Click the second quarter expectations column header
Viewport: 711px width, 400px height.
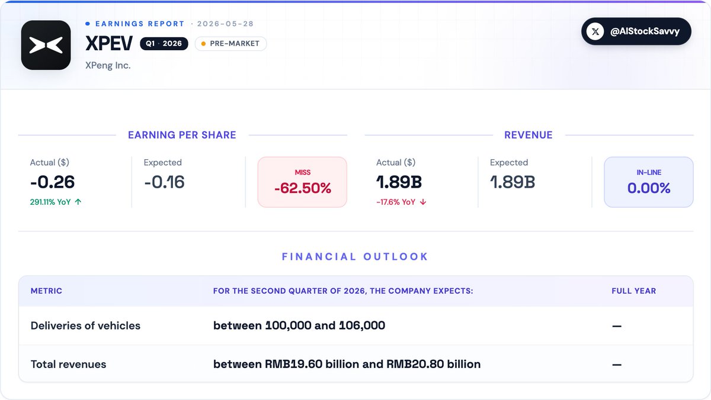(343, 291)
